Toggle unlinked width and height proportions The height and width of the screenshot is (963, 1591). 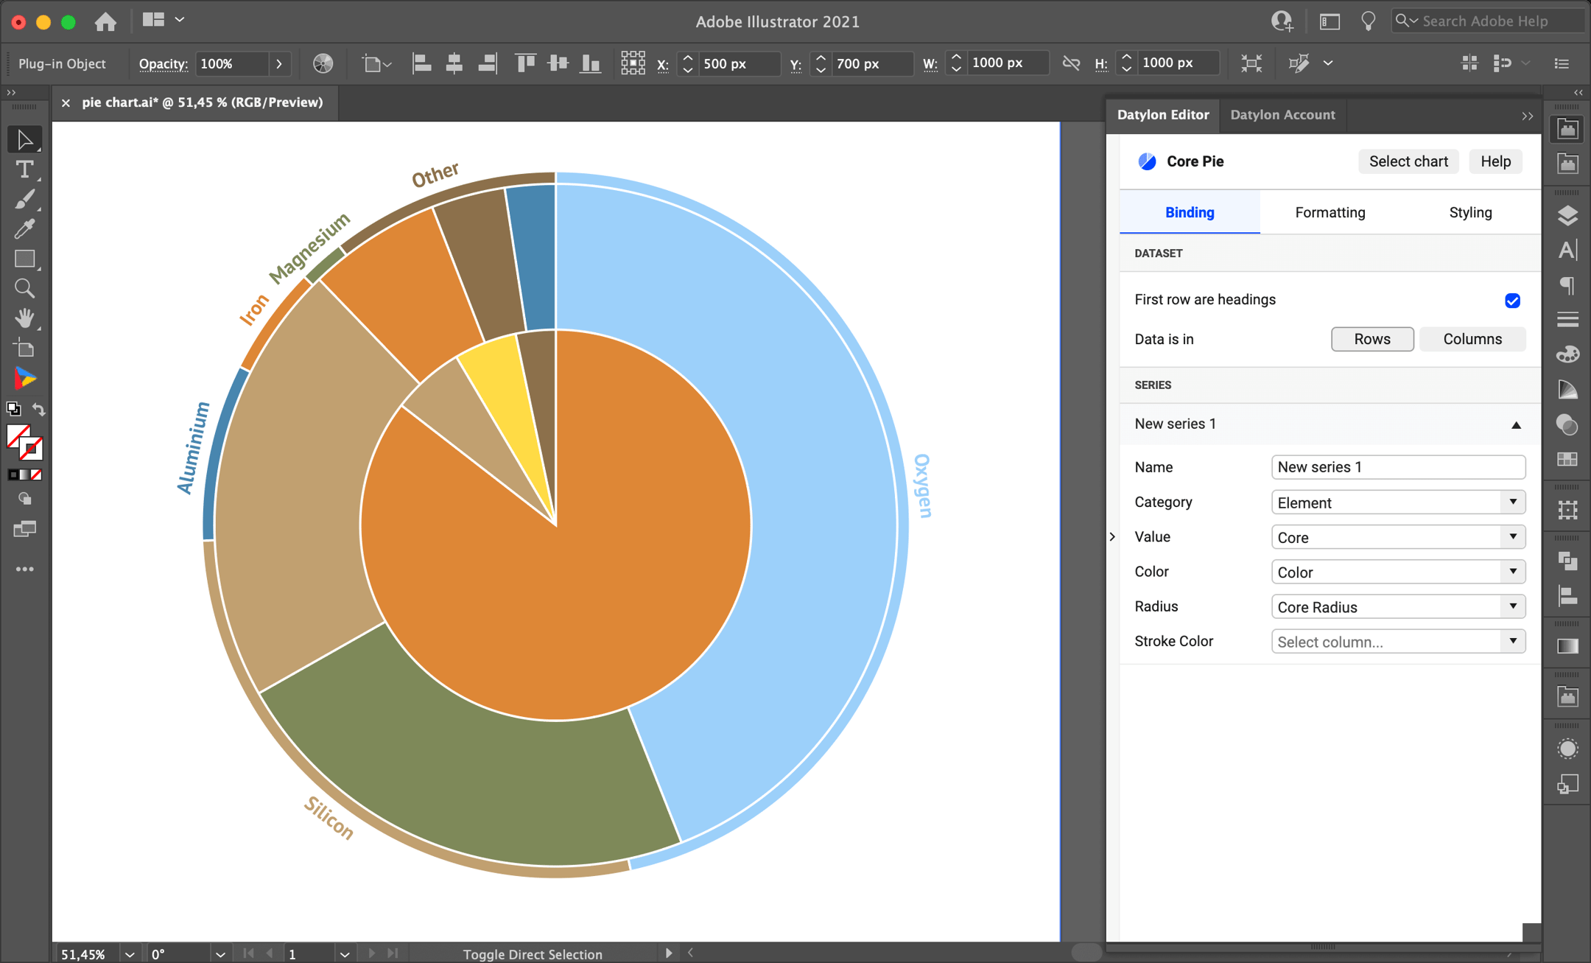[x=1071, y=63]
